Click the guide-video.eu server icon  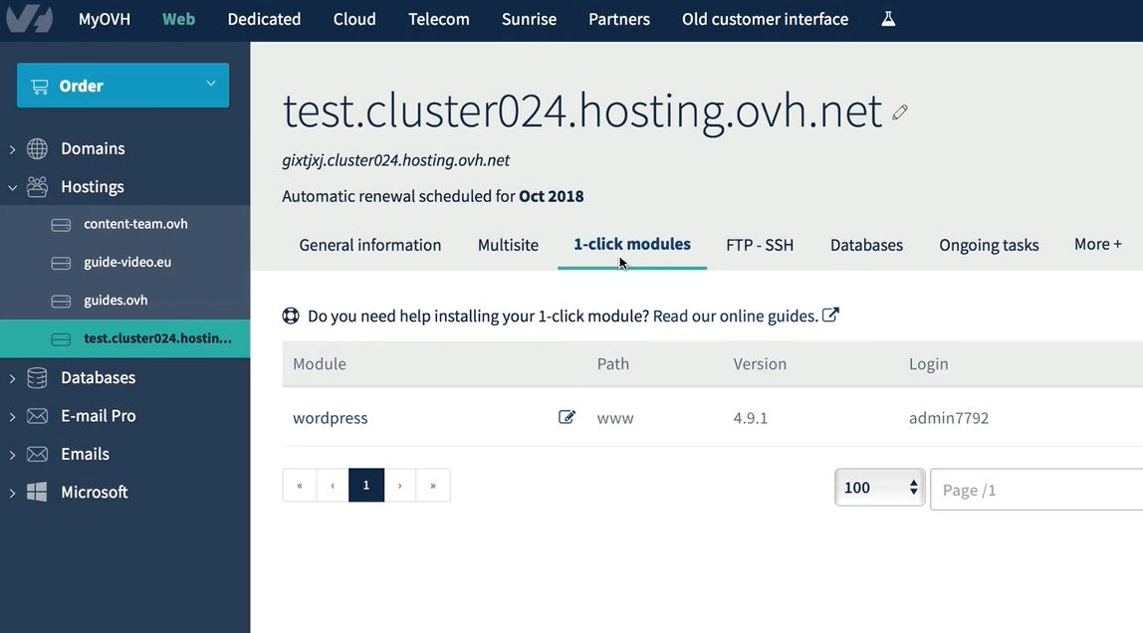[62, 263]
